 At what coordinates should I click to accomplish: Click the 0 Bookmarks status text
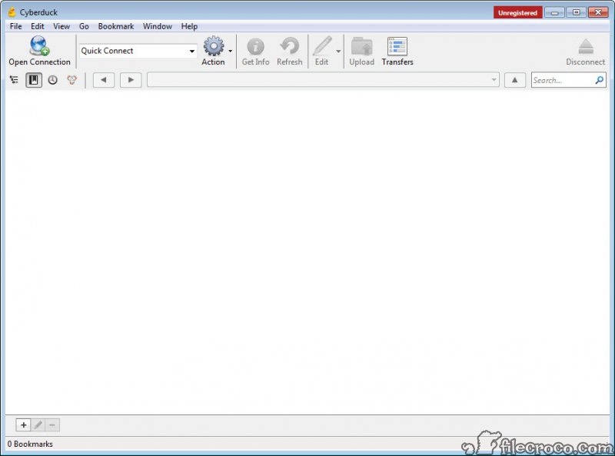(x=30, y=444)
